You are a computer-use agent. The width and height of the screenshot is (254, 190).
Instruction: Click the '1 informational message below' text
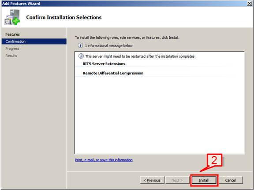pyautogui.click(x=108, y=46)
